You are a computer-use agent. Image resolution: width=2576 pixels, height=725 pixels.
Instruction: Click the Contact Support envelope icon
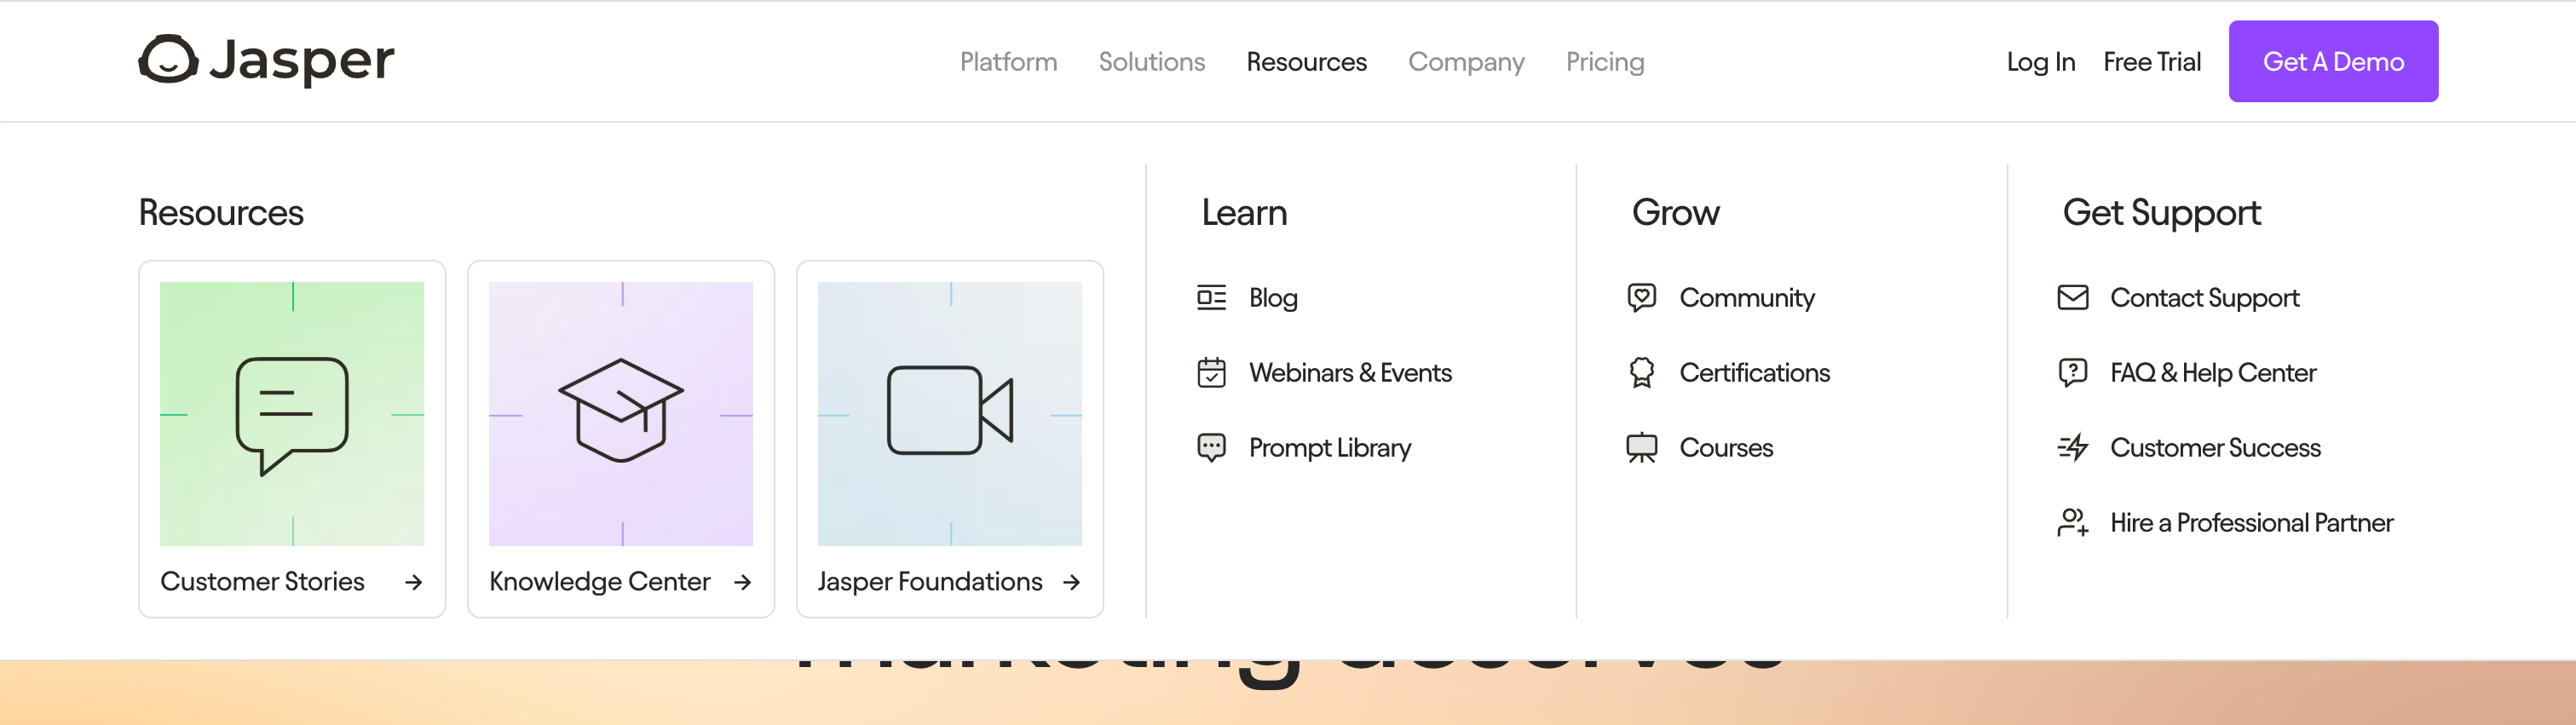(2072, 298)
